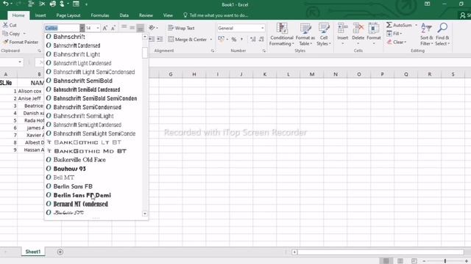Click AutoSum sigma icon
The image size is (471, 264).
389,25
